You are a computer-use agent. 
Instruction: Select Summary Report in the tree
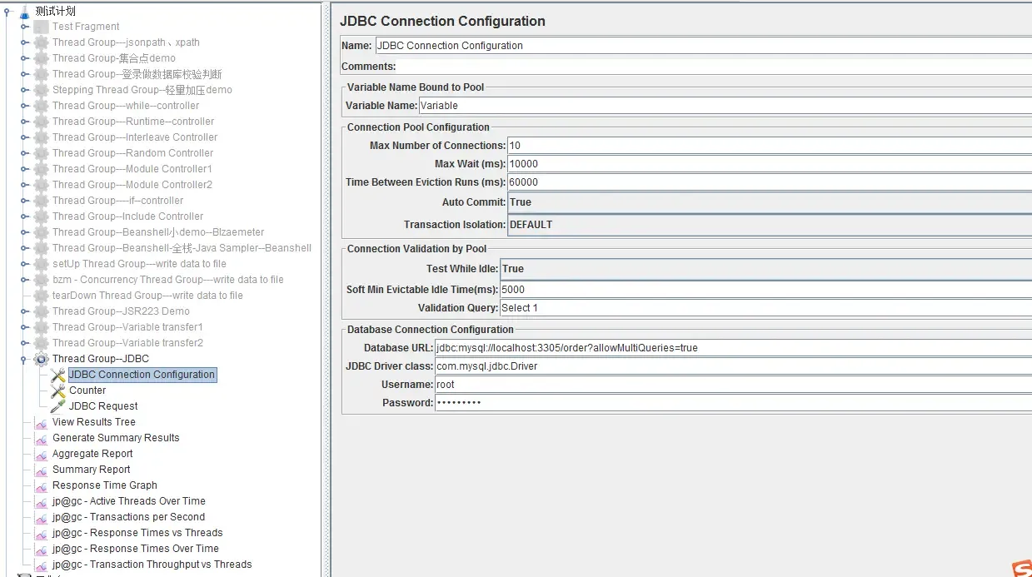point(91,470)
